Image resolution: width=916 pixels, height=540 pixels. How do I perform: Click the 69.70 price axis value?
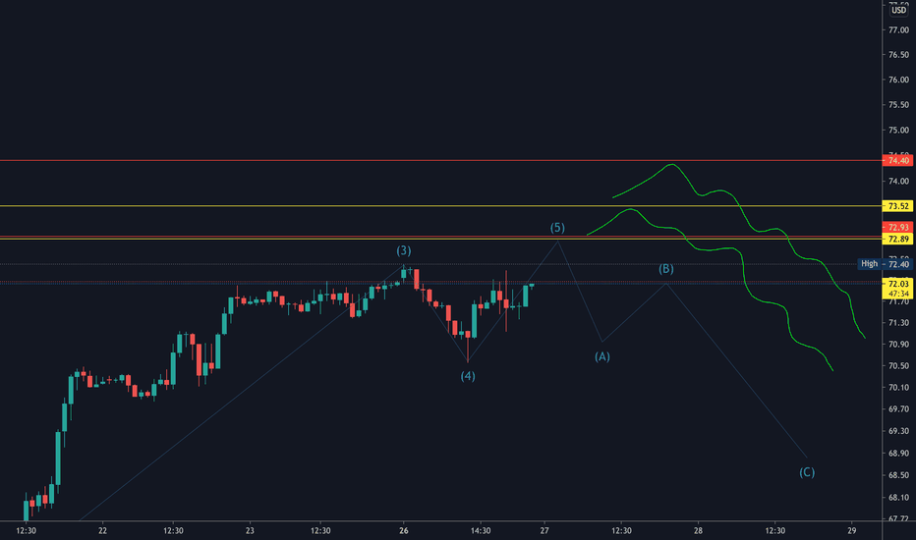coord(898,409)
